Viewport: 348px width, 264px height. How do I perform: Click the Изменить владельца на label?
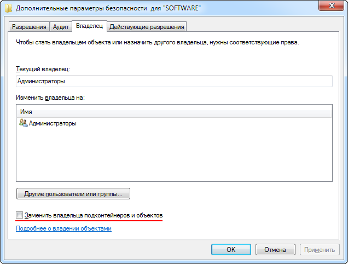[x=50, y=97]
